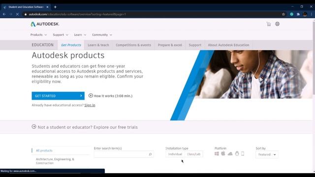Click the Autodesk products heading
Screen dimensions: 315x177
pos(68,56)
